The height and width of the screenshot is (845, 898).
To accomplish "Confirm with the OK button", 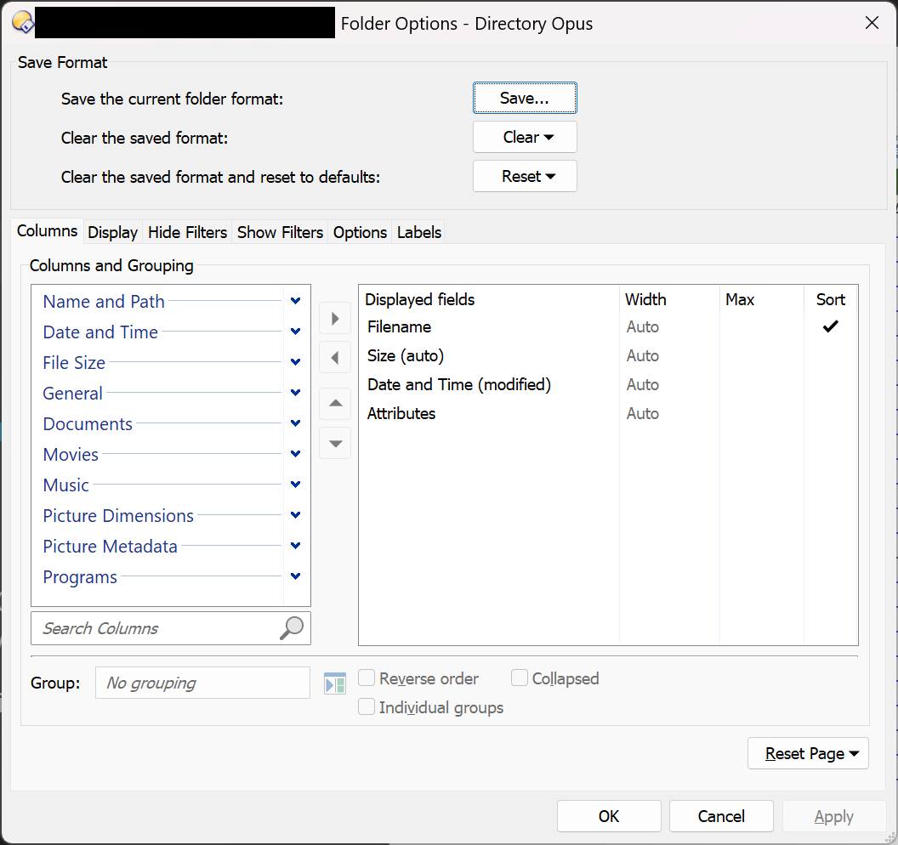I will pos(609,816).
